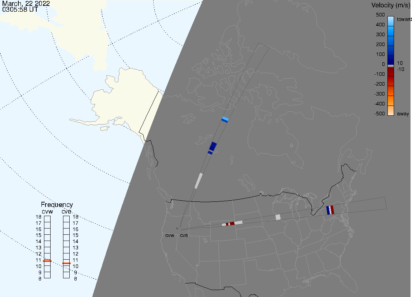Click the cvw header above frequency bar
Viewport: 412px width, 297px height.
pos(47,212)
